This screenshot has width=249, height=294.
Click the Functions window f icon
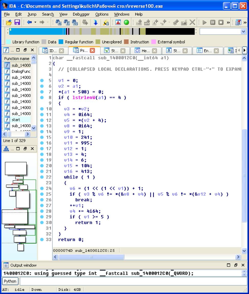coord(6,50)
